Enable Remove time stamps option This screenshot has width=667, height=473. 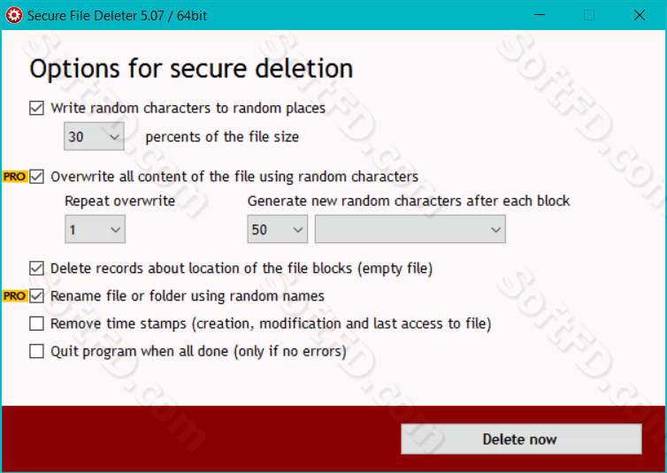(x=36, y=324)
